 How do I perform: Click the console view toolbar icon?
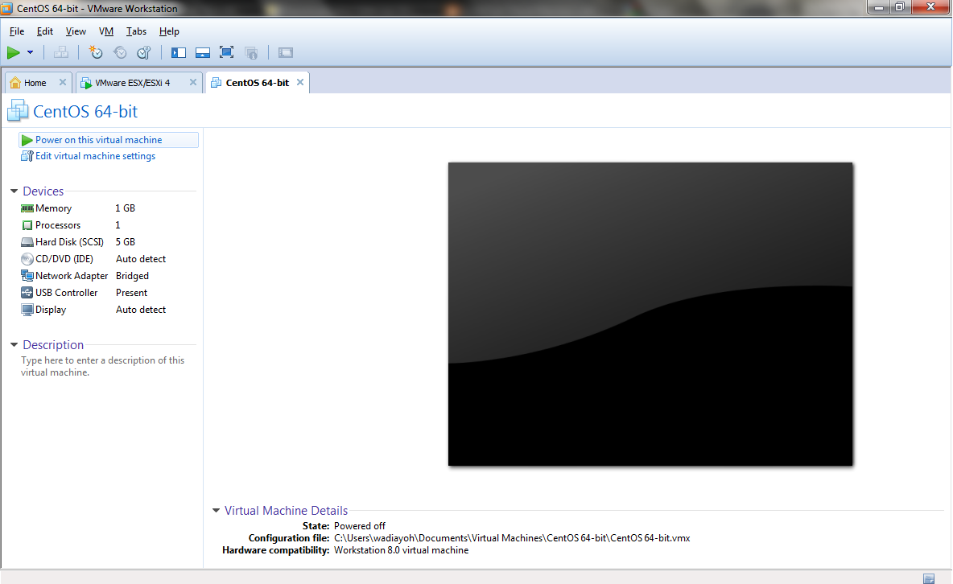[286, 53]
